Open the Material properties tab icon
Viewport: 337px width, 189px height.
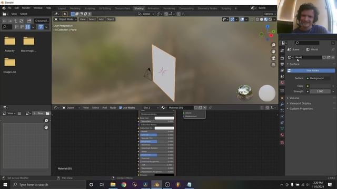[x=282, y=135]
